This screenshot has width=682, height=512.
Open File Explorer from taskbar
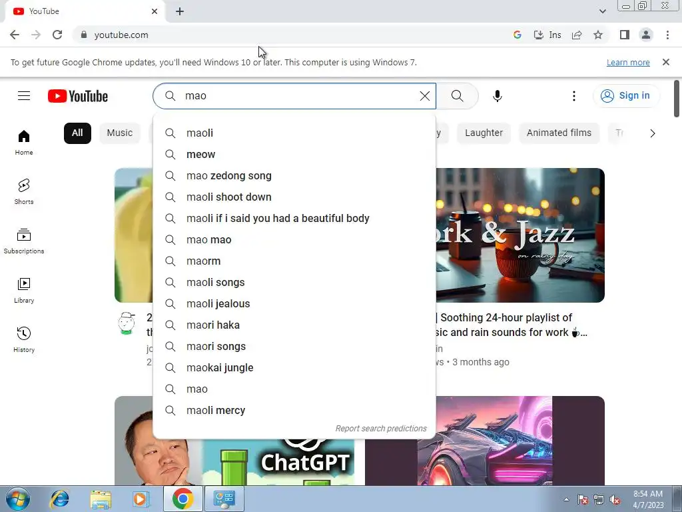101,499
